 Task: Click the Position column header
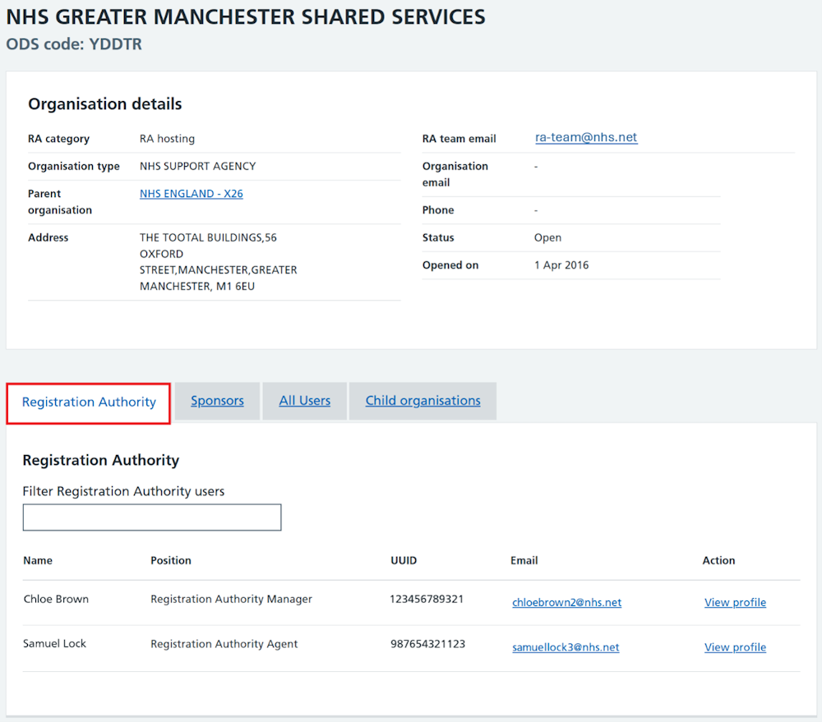pos(171,560)
